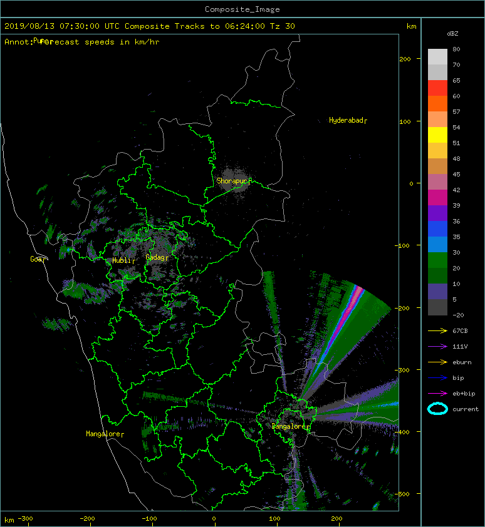The width and height of the screenshot is (485, 527).
Task: Click the 'km' label at bottom-left axis
Action: (9, 520)
